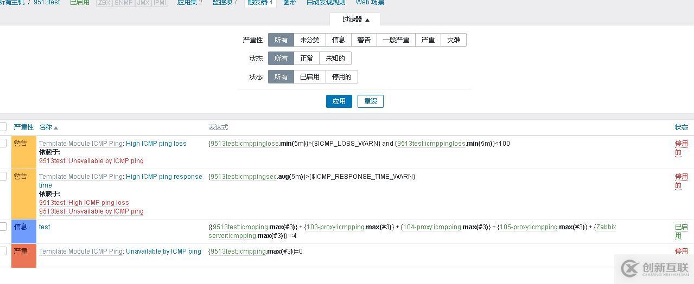694x284 pixels.
Task: Click the 重设 reset button
Action: 371,101
